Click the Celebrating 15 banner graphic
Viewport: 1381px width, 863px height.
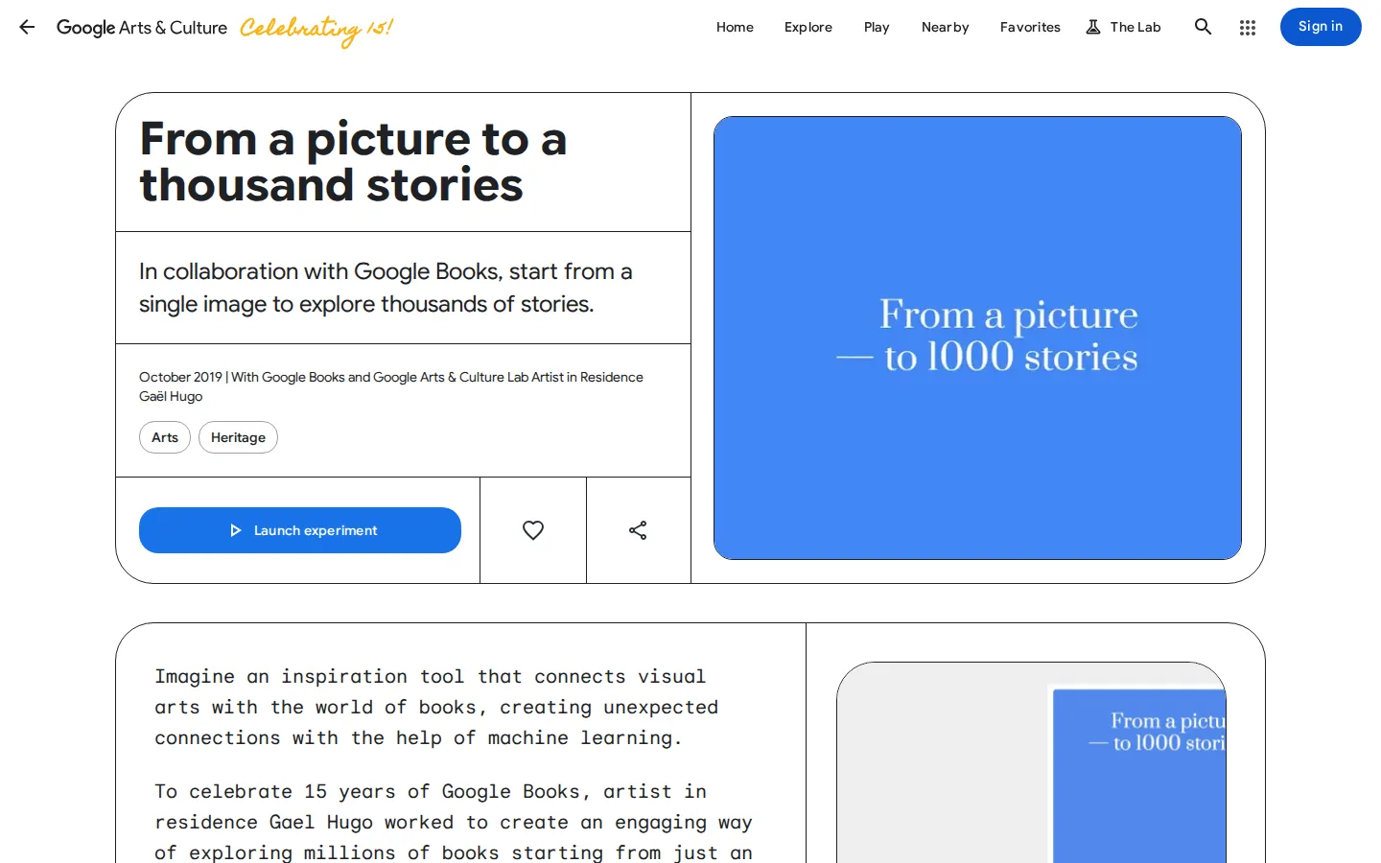pos(316,29)
